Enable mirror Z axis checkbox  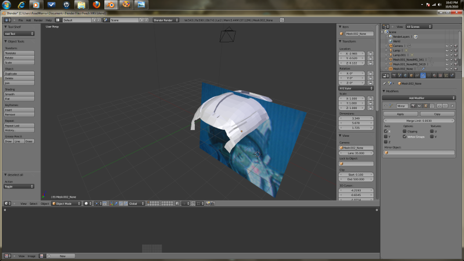point(386,142)
